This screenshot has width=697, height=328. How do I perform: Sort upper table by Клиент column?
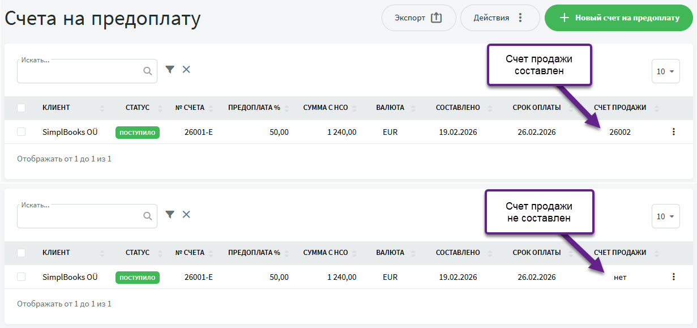[56, 108]
